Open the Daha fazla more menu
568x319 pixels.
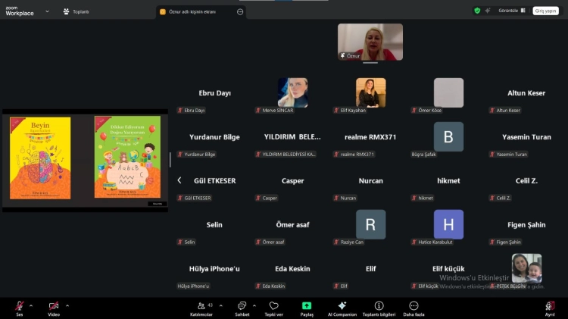coord(414,307)
